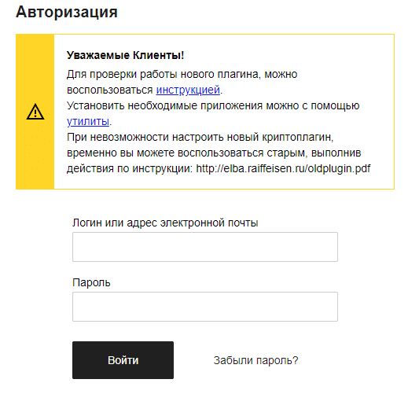Open the Забыли пароль? link
Screen dimensions: 408x394
[255, 360]
